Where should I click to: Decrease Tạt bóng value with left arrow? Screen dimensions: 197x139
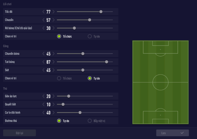(43, 62)
